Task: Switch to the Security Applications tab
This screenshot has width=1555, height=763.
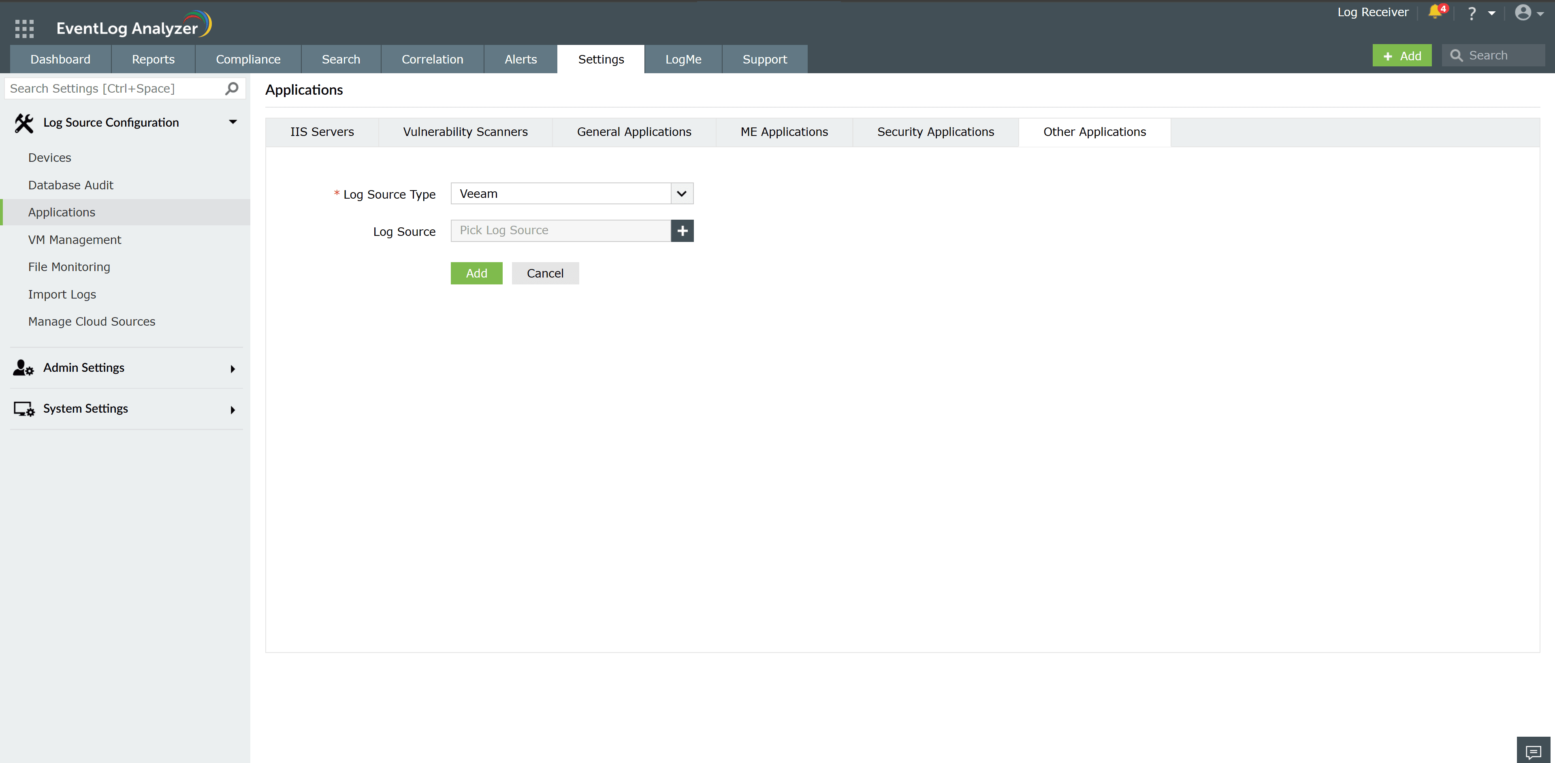Action: click(935, 132)
